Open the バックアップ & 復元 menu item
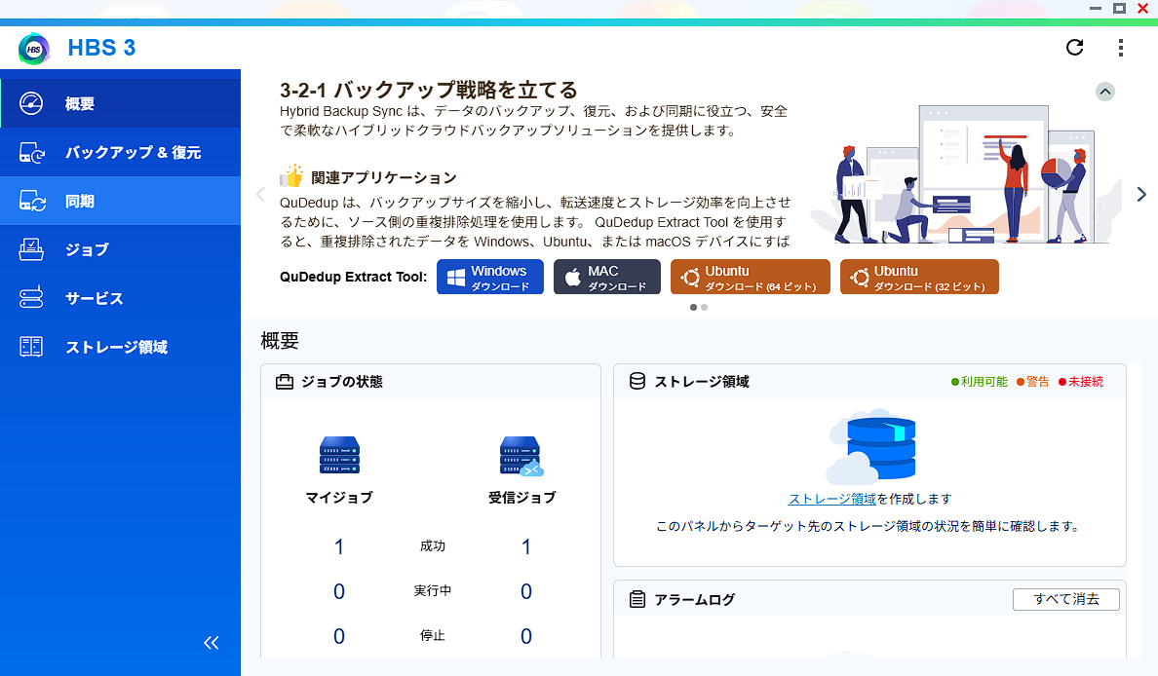Screen dimensions: 1158x676 click(x=120, y=152)
